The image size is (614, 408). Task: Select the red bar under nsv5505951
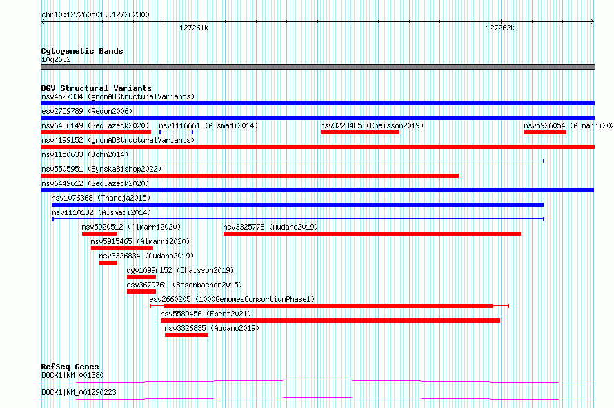(x=250, y=176)
